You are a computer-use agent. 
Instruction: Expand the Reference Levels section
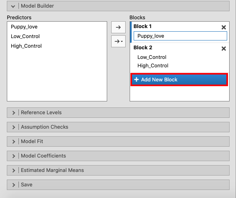[x=118, y=113]
